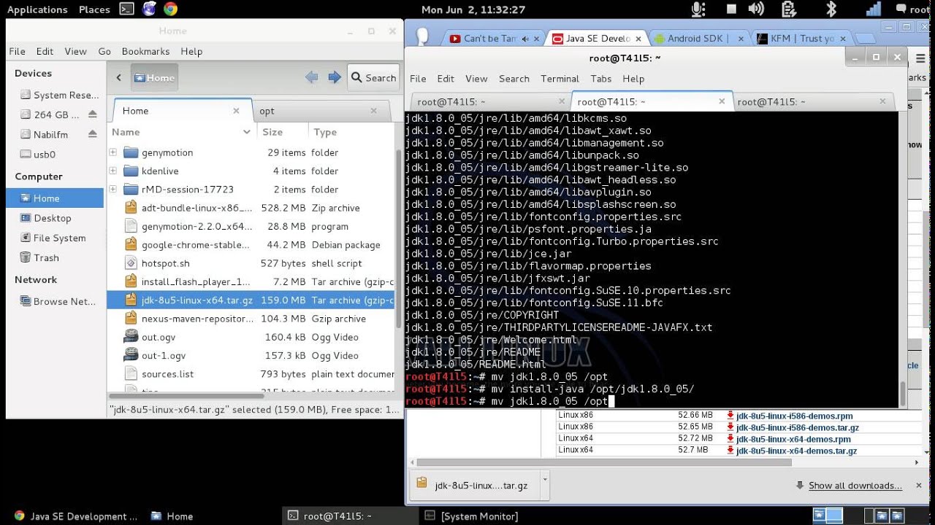Expand the rMD-session-17723 folder tree
The height and width of the screenshot is (525, 935).
[x=112, y=189]
